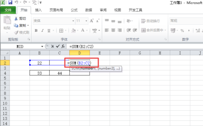
Task: Click the Redo arrow icon
Action: tap(25, 2)
